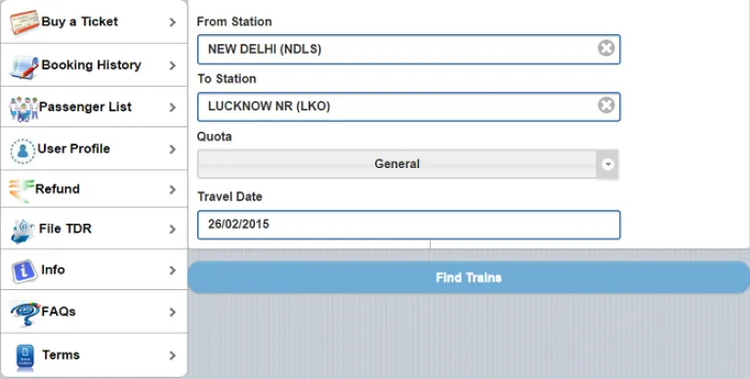Click the Buy a Ticket icon

pos(23,22)
